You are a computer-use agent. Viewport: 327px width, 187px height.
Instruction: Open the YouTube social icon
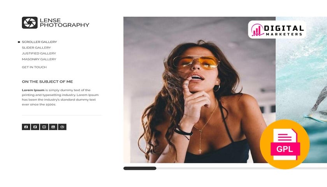(x=44, y=127)
